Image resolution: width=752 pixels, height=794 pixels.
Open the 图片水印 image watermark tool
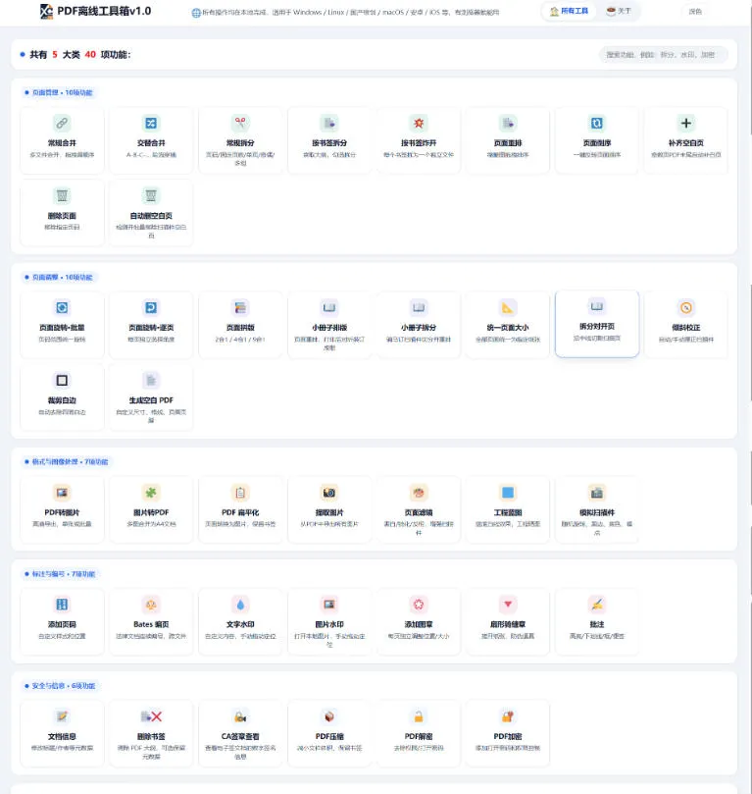point(329,622)
